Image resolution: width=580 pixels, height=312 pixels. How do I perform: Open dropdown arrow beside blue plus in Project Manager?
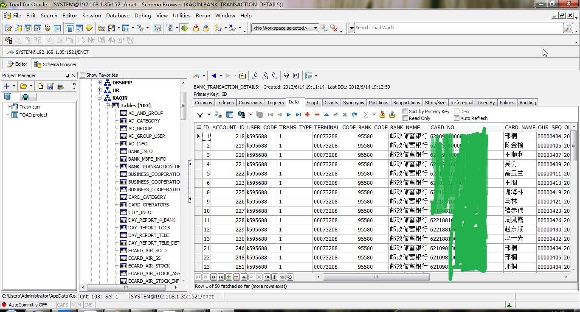(14, 86)
